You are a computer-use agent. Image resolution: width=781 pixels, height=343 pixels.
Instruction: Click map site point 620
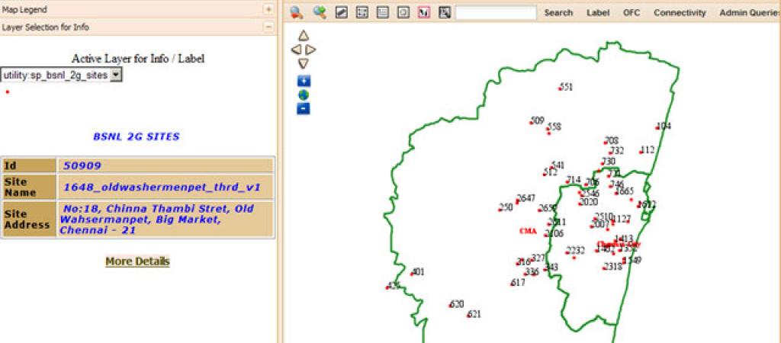point(450,306)
